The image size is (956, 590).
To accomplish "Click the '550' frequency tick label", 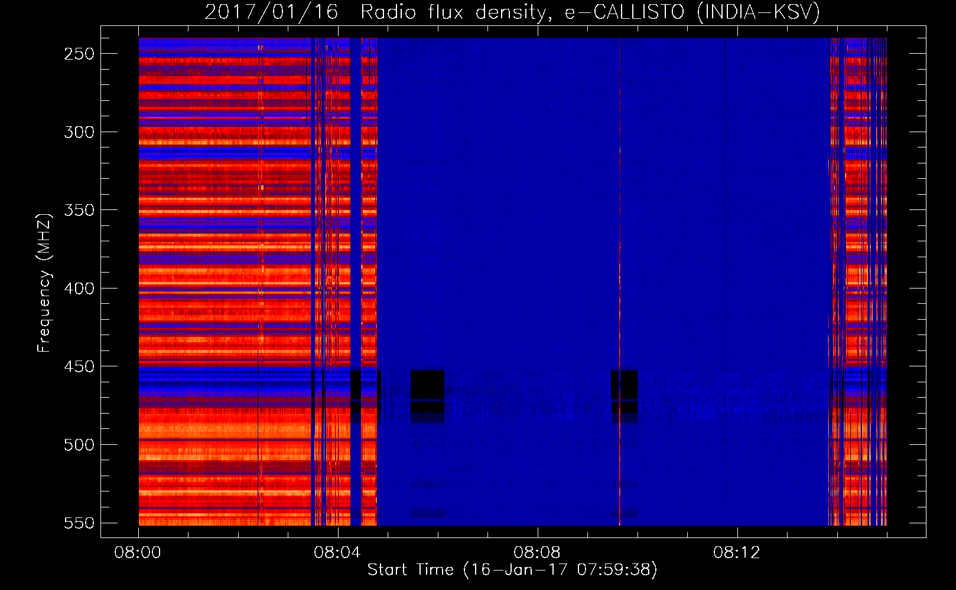I will point(79,523).
